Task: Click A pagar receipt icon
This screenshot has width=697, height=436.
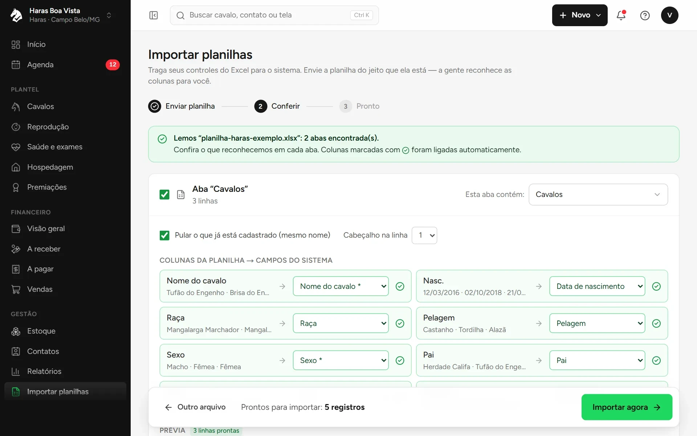Action: coord(16,269)
